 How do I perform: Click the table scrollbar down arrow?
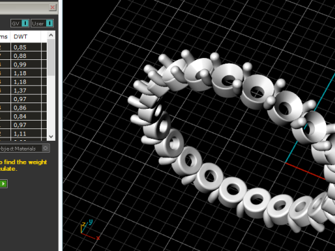[51, 137]
